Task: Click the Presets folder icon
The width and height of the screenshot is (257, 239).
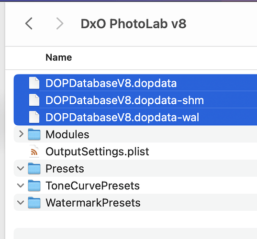Action: [x=34, y=168]
